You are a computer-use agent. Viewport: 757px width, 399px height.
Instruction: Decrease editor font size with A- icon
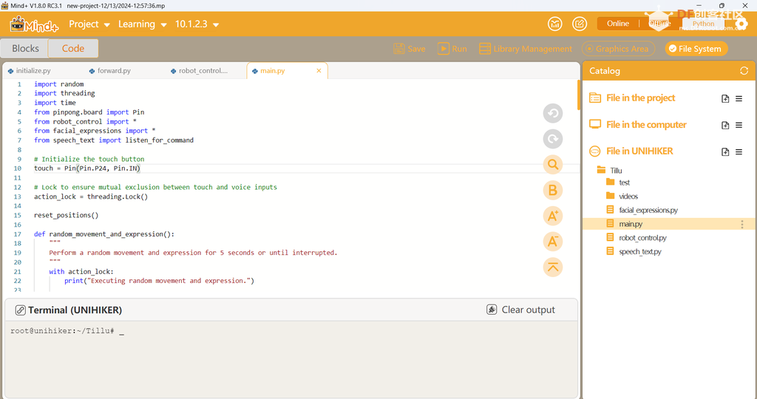[x=553, y=241]
